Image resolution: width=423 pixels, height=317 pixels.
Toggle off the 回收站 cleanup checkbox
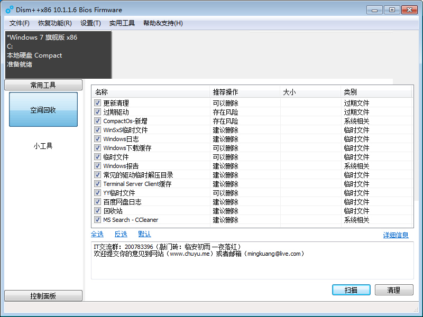(97, 210)
